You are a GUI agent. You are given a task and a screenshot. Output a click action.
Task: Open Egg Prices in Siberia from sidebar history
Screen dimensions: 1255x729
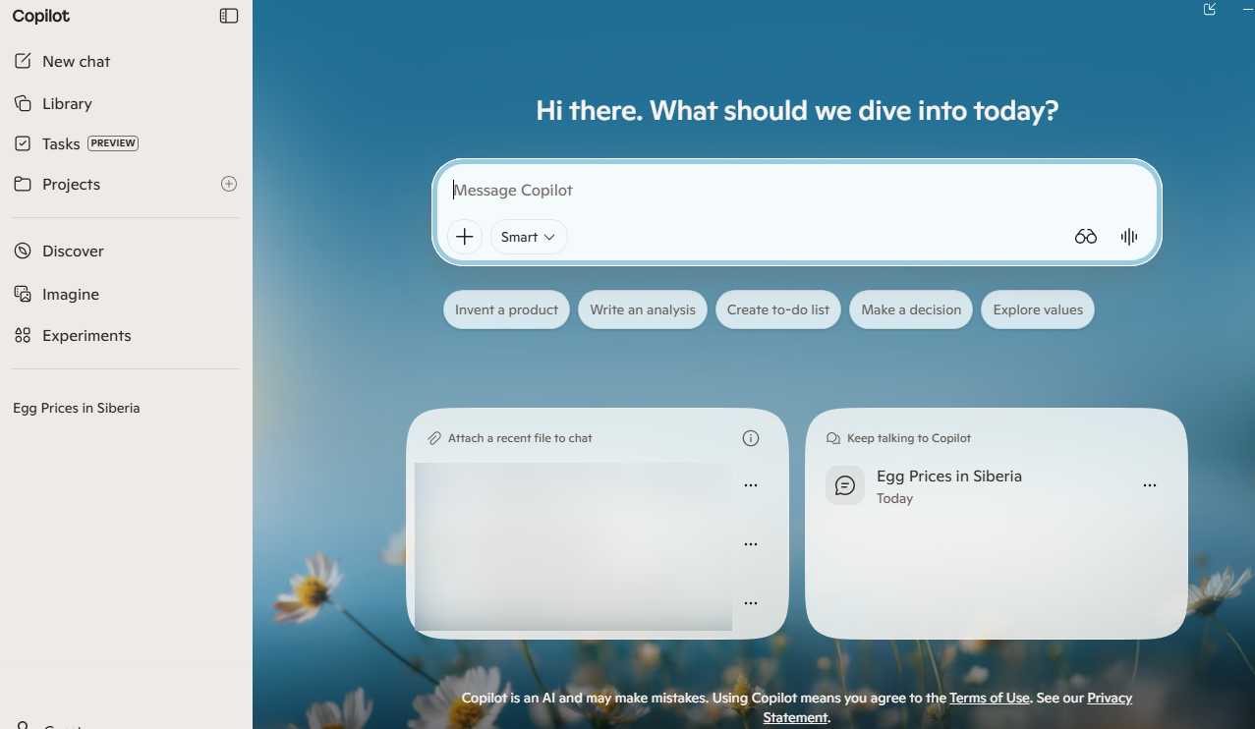tap(77, 408)
